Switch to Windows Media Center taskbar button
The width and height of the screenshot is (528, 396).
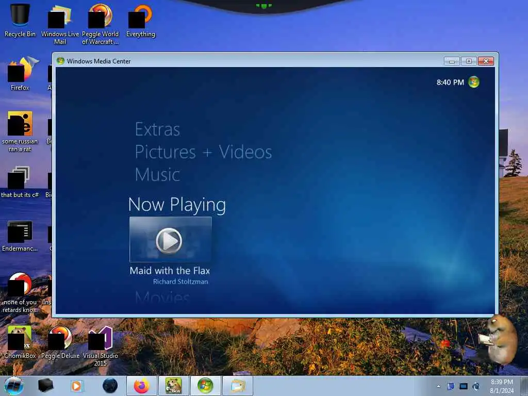pyautogui.click(x=205, y=386)
